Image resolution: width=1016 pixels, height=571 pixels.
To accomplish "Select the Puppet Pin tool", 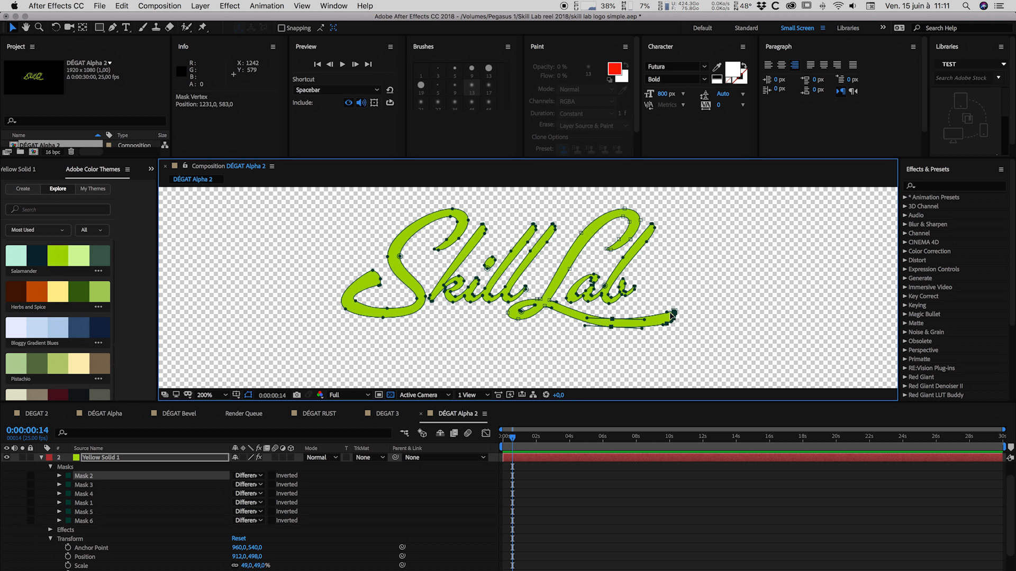I will click(202, 27).
